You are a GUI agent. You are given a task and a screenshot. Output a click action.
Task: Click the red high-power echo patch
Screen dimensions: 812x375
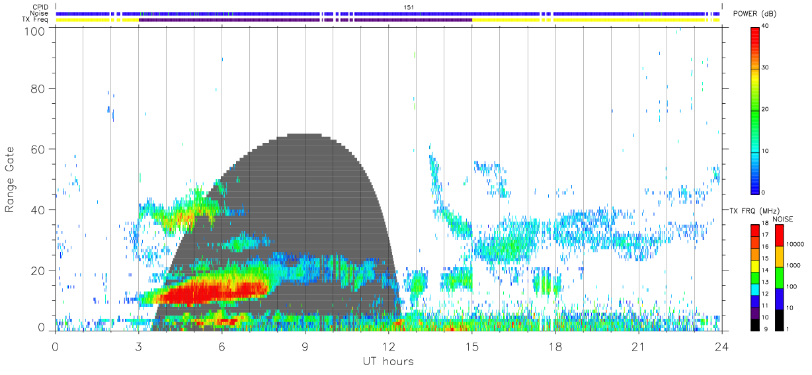coord(215,290)
